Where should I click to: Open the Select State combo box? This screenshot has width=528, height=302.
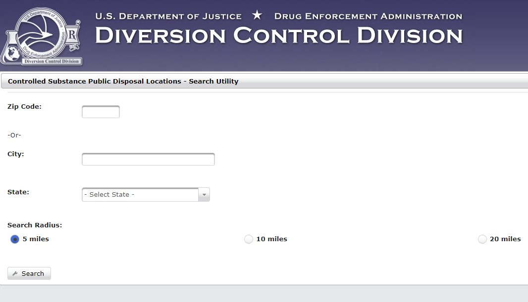click(146, 195)
